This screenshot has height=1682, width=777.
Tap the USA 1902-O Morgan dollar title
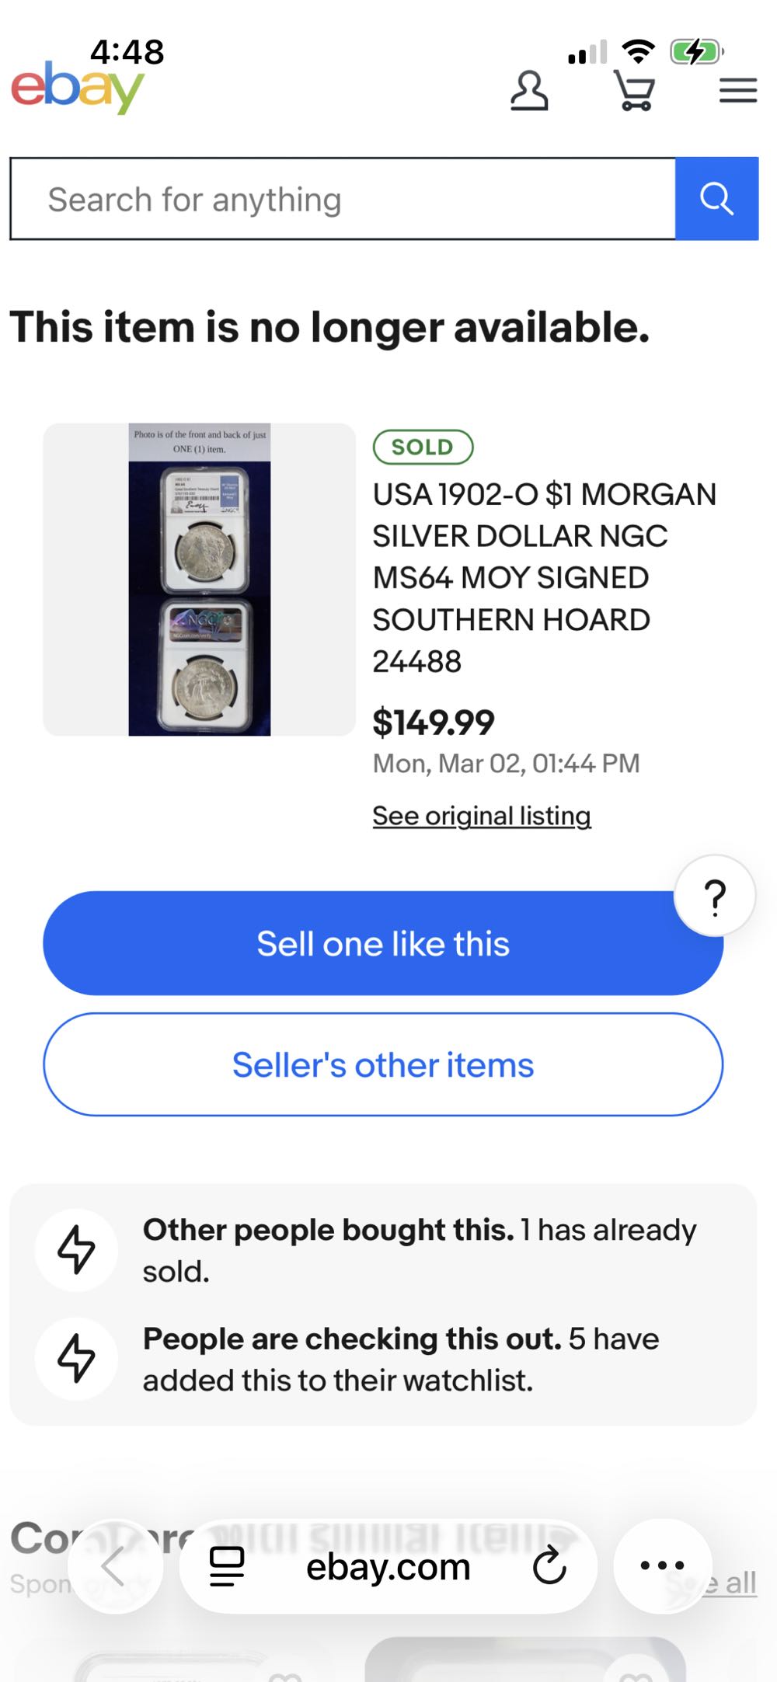click(x=544, y=577)
